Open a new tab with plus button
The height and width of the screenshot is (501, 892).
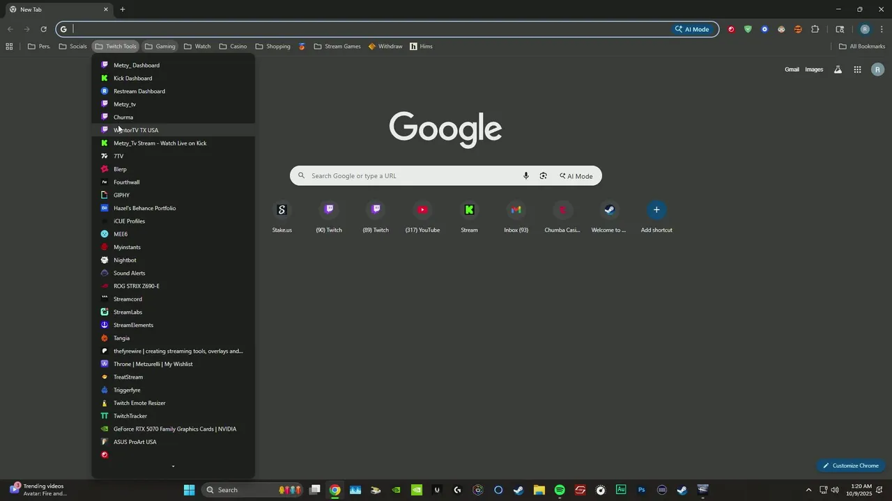123,9
